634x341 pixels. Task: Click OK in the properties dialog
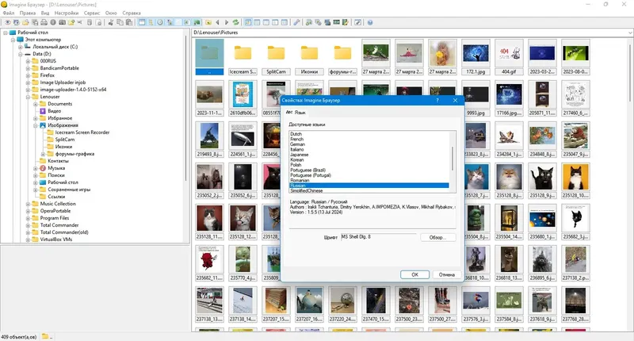click(414, 274)
